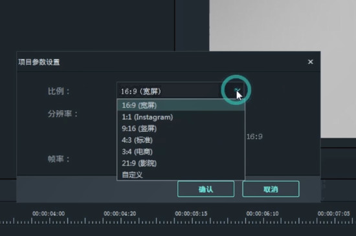Click the 比例 combo box showing 16:9 (宽屏)

[x=181, y=91]
